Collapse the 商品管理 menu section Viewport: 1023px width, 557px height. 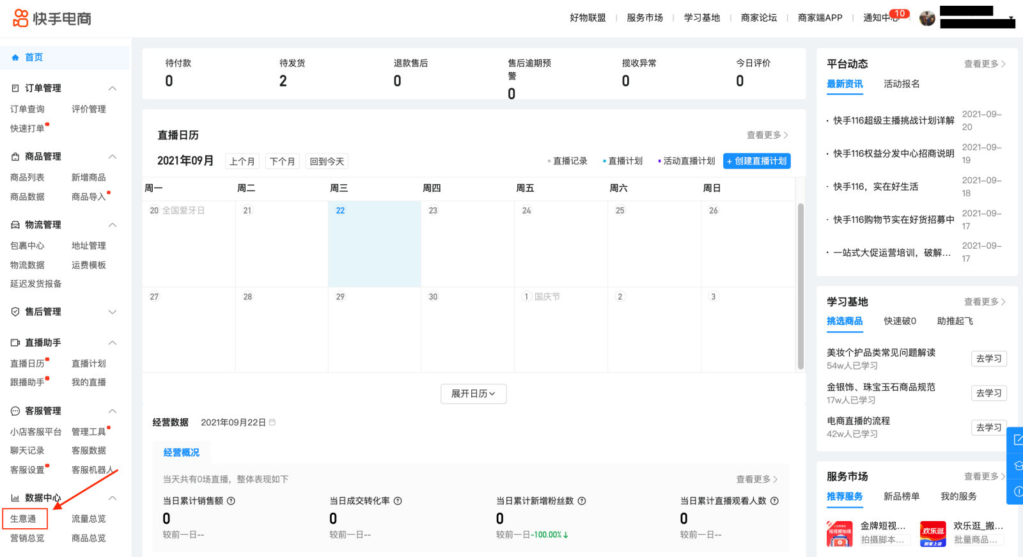pos(113,157)
